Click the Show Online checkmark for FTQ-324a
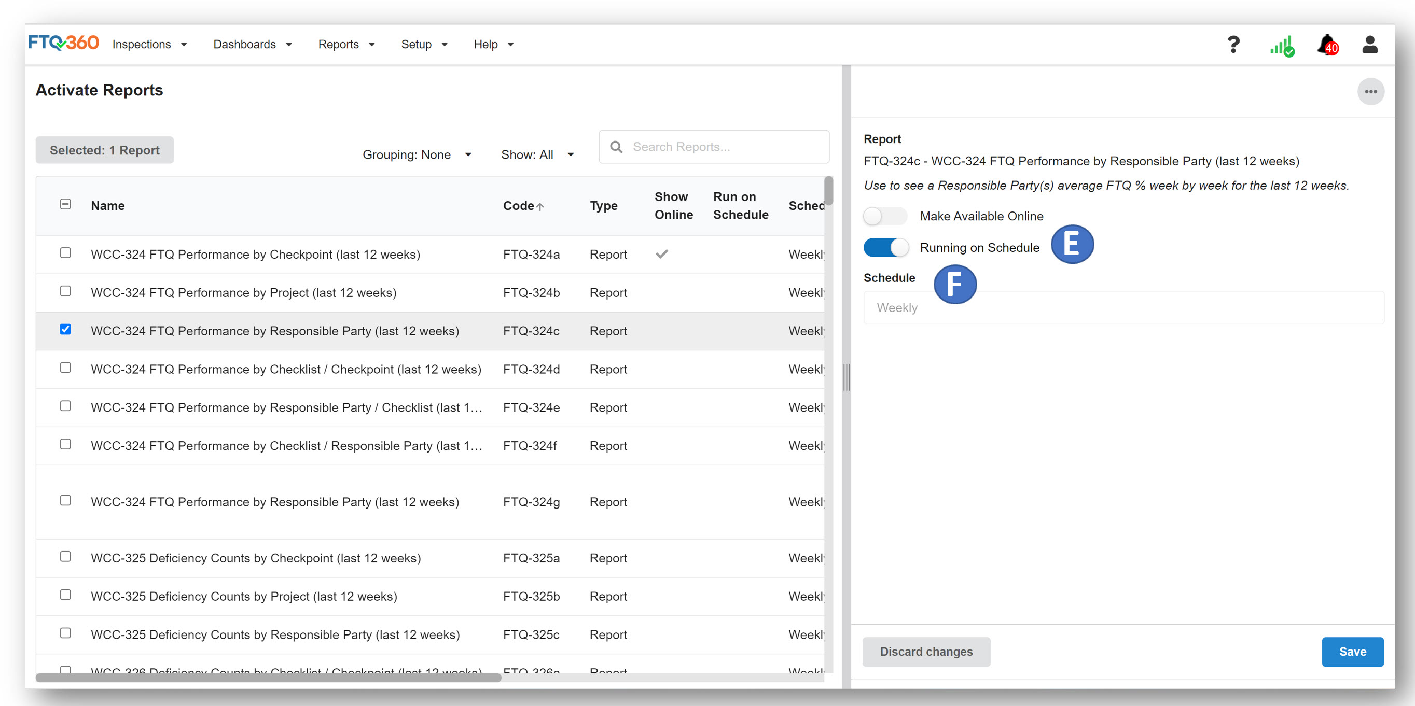This screenshot has height=706, width=1415. point(662,253)
